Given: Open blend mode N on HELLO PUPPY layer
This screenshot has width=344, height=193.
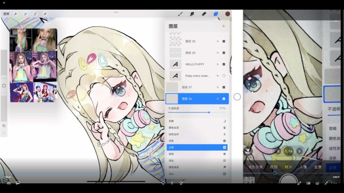Looking at the screenshot, I should click(x=218, y=64).
